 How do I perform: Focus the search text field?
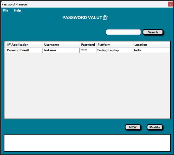(123, 32)
